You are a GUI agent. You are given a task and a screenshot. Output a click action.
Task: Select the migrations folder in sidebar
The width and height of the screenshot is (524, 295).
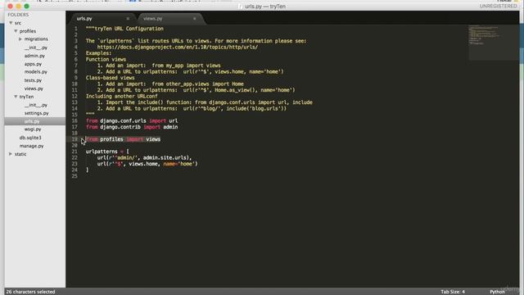(x=36, y=39)
